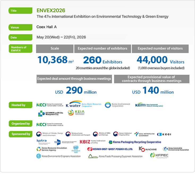Image resolution: width=195 pixels, height=175 pixels.
Task: Open the kotra sponsor logo
Action: [x=42, y=142]
